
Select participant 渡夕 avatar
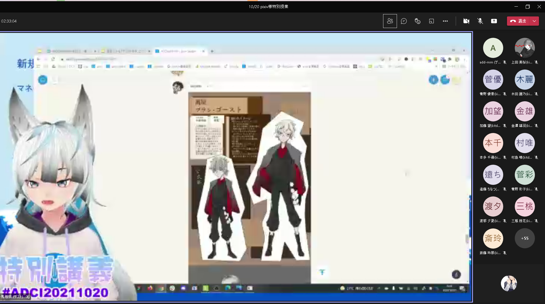[493, 207]
